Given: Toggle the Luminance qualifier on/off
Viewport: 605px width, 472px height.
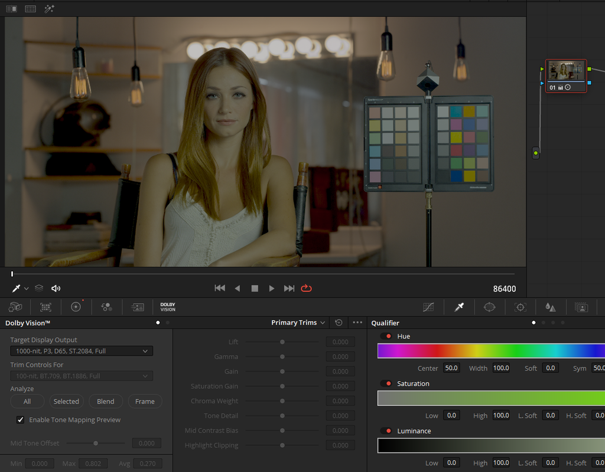Looking at the screenshot, I should (386, 431).
